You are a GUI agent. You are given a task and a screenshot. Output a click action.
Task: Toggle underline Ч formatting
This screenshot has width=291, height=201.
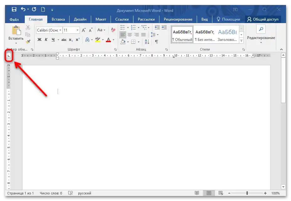[x=53, y=40]
